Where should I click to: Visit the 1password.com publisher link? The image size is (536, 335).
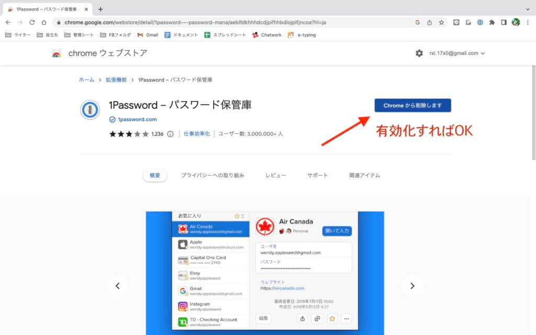138,119
